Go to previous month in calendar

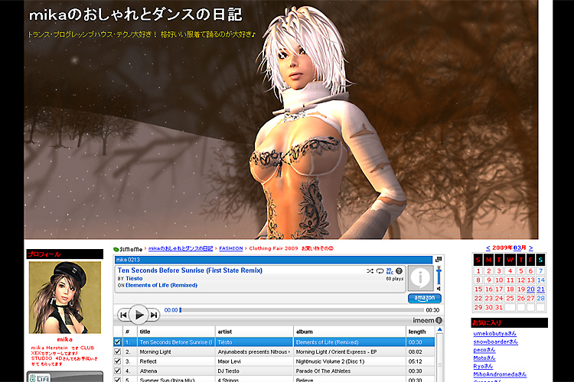click(488, 248)
